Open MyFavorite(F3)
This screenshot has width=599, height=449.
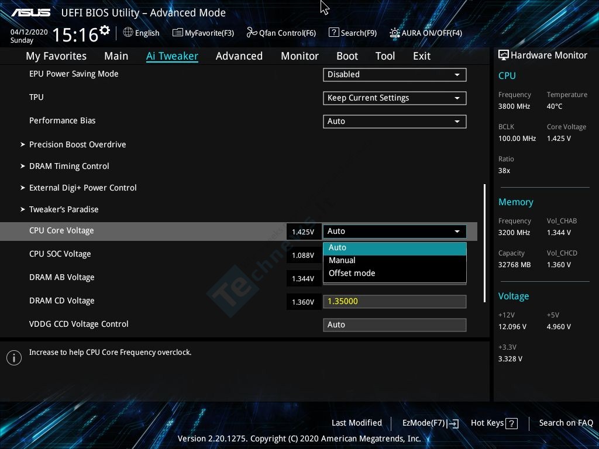point(203,33)
